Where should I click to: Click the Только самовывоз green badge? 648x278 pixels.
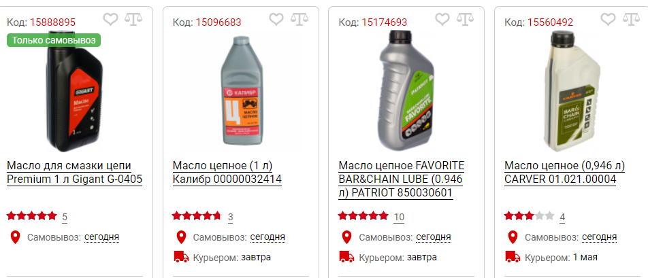pyautogui.click(x=54, y=40)
